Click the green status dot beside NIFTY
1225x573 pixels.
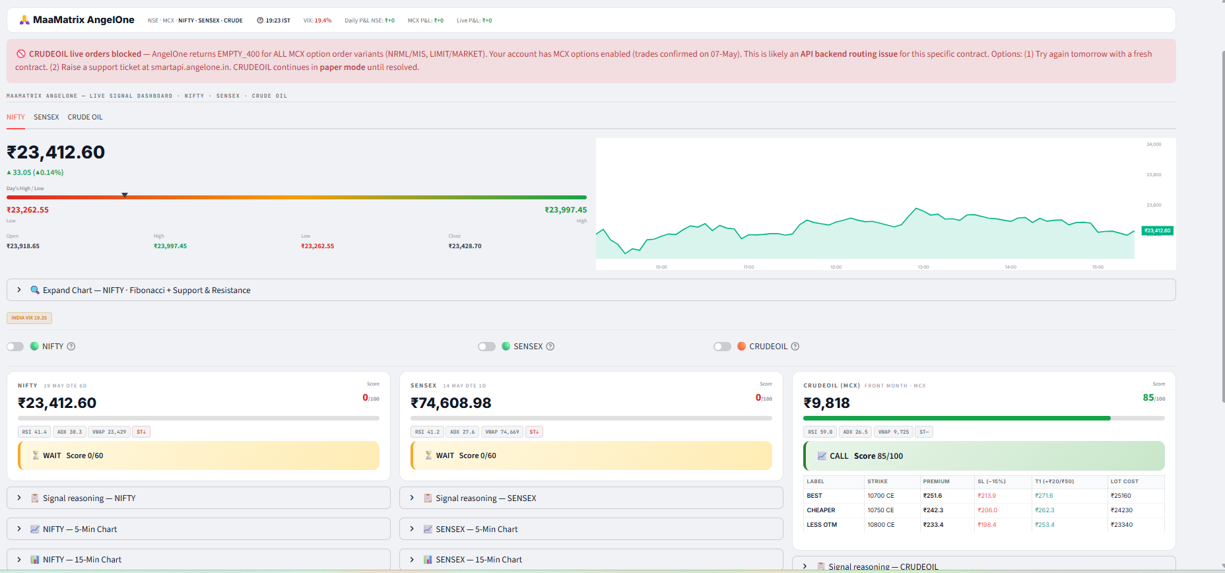[x=34, y=346]
